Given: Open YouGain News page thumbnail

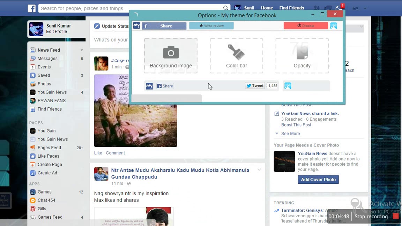Looking at the screenshot, I should pyautogui.click(x=284, y=161).
